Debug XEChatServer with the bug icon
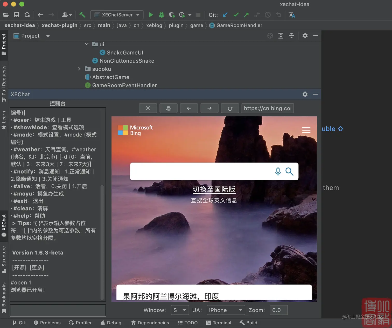This screenshot has height=328, width=392. [x=162, y=15]
